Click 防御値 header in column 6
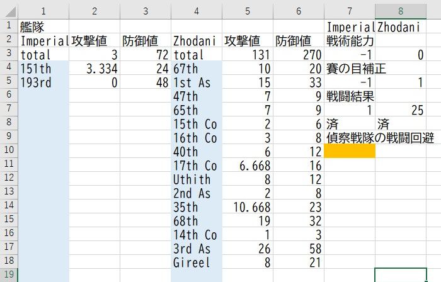The height and width of the screenshot is (282, 441). coord(299,41)
